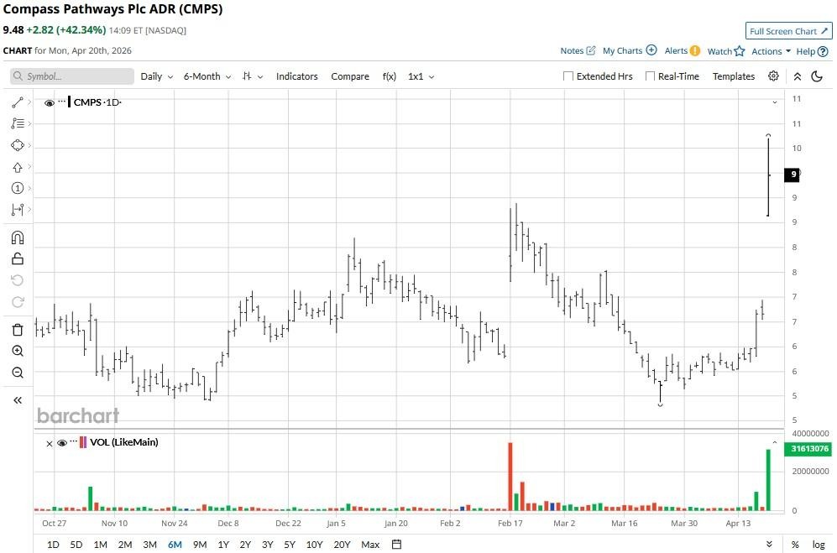This screenshot has width=837, height=553.
Task: Enable the Extended Hrs checkbox
Action: point(568,76)
